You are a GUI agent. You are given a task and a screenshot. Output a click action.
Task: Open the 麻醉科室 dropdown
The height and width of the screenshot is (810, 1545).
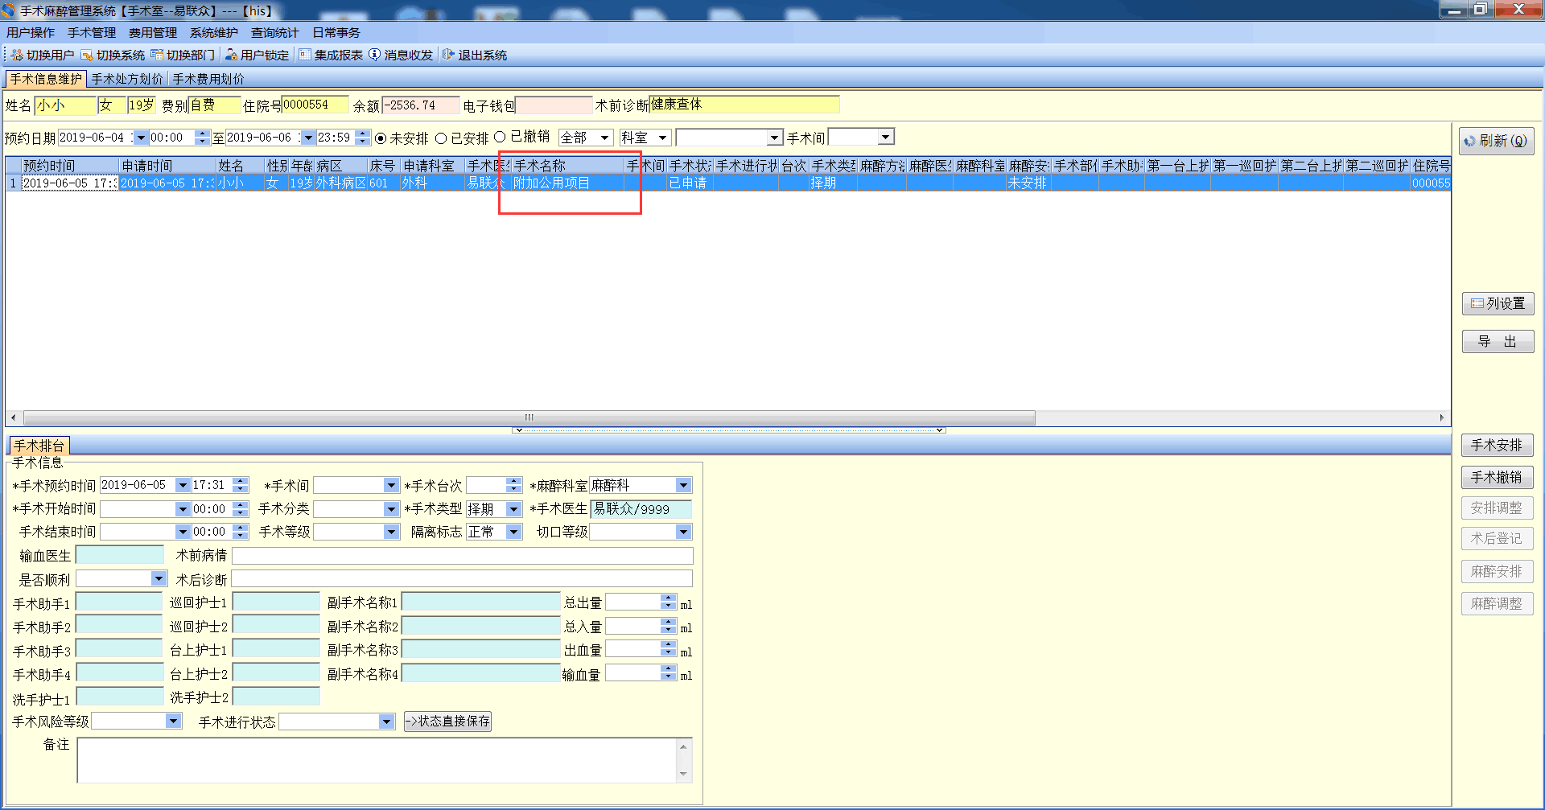(x=683, y=485)
